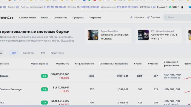Image resolution: width=191 pixels, height=107 pixels.
Task: Click Binance 9.9 score badge
Action: [x=44, y=76]
